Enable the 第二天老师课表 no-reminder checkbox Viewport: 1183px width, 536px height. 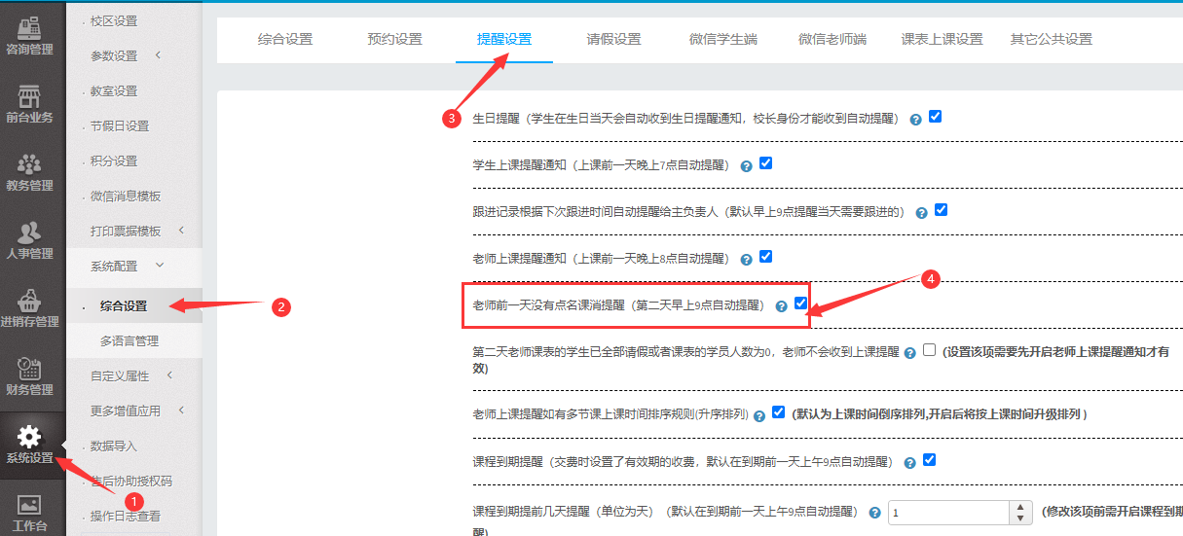pyautogui.click(x=929, y=350)
